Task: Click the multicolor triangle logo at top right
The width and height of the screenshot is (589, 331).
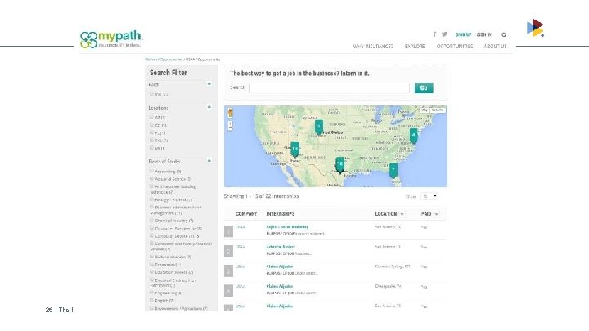Action: pyautogui.click(x=535, y=28)
